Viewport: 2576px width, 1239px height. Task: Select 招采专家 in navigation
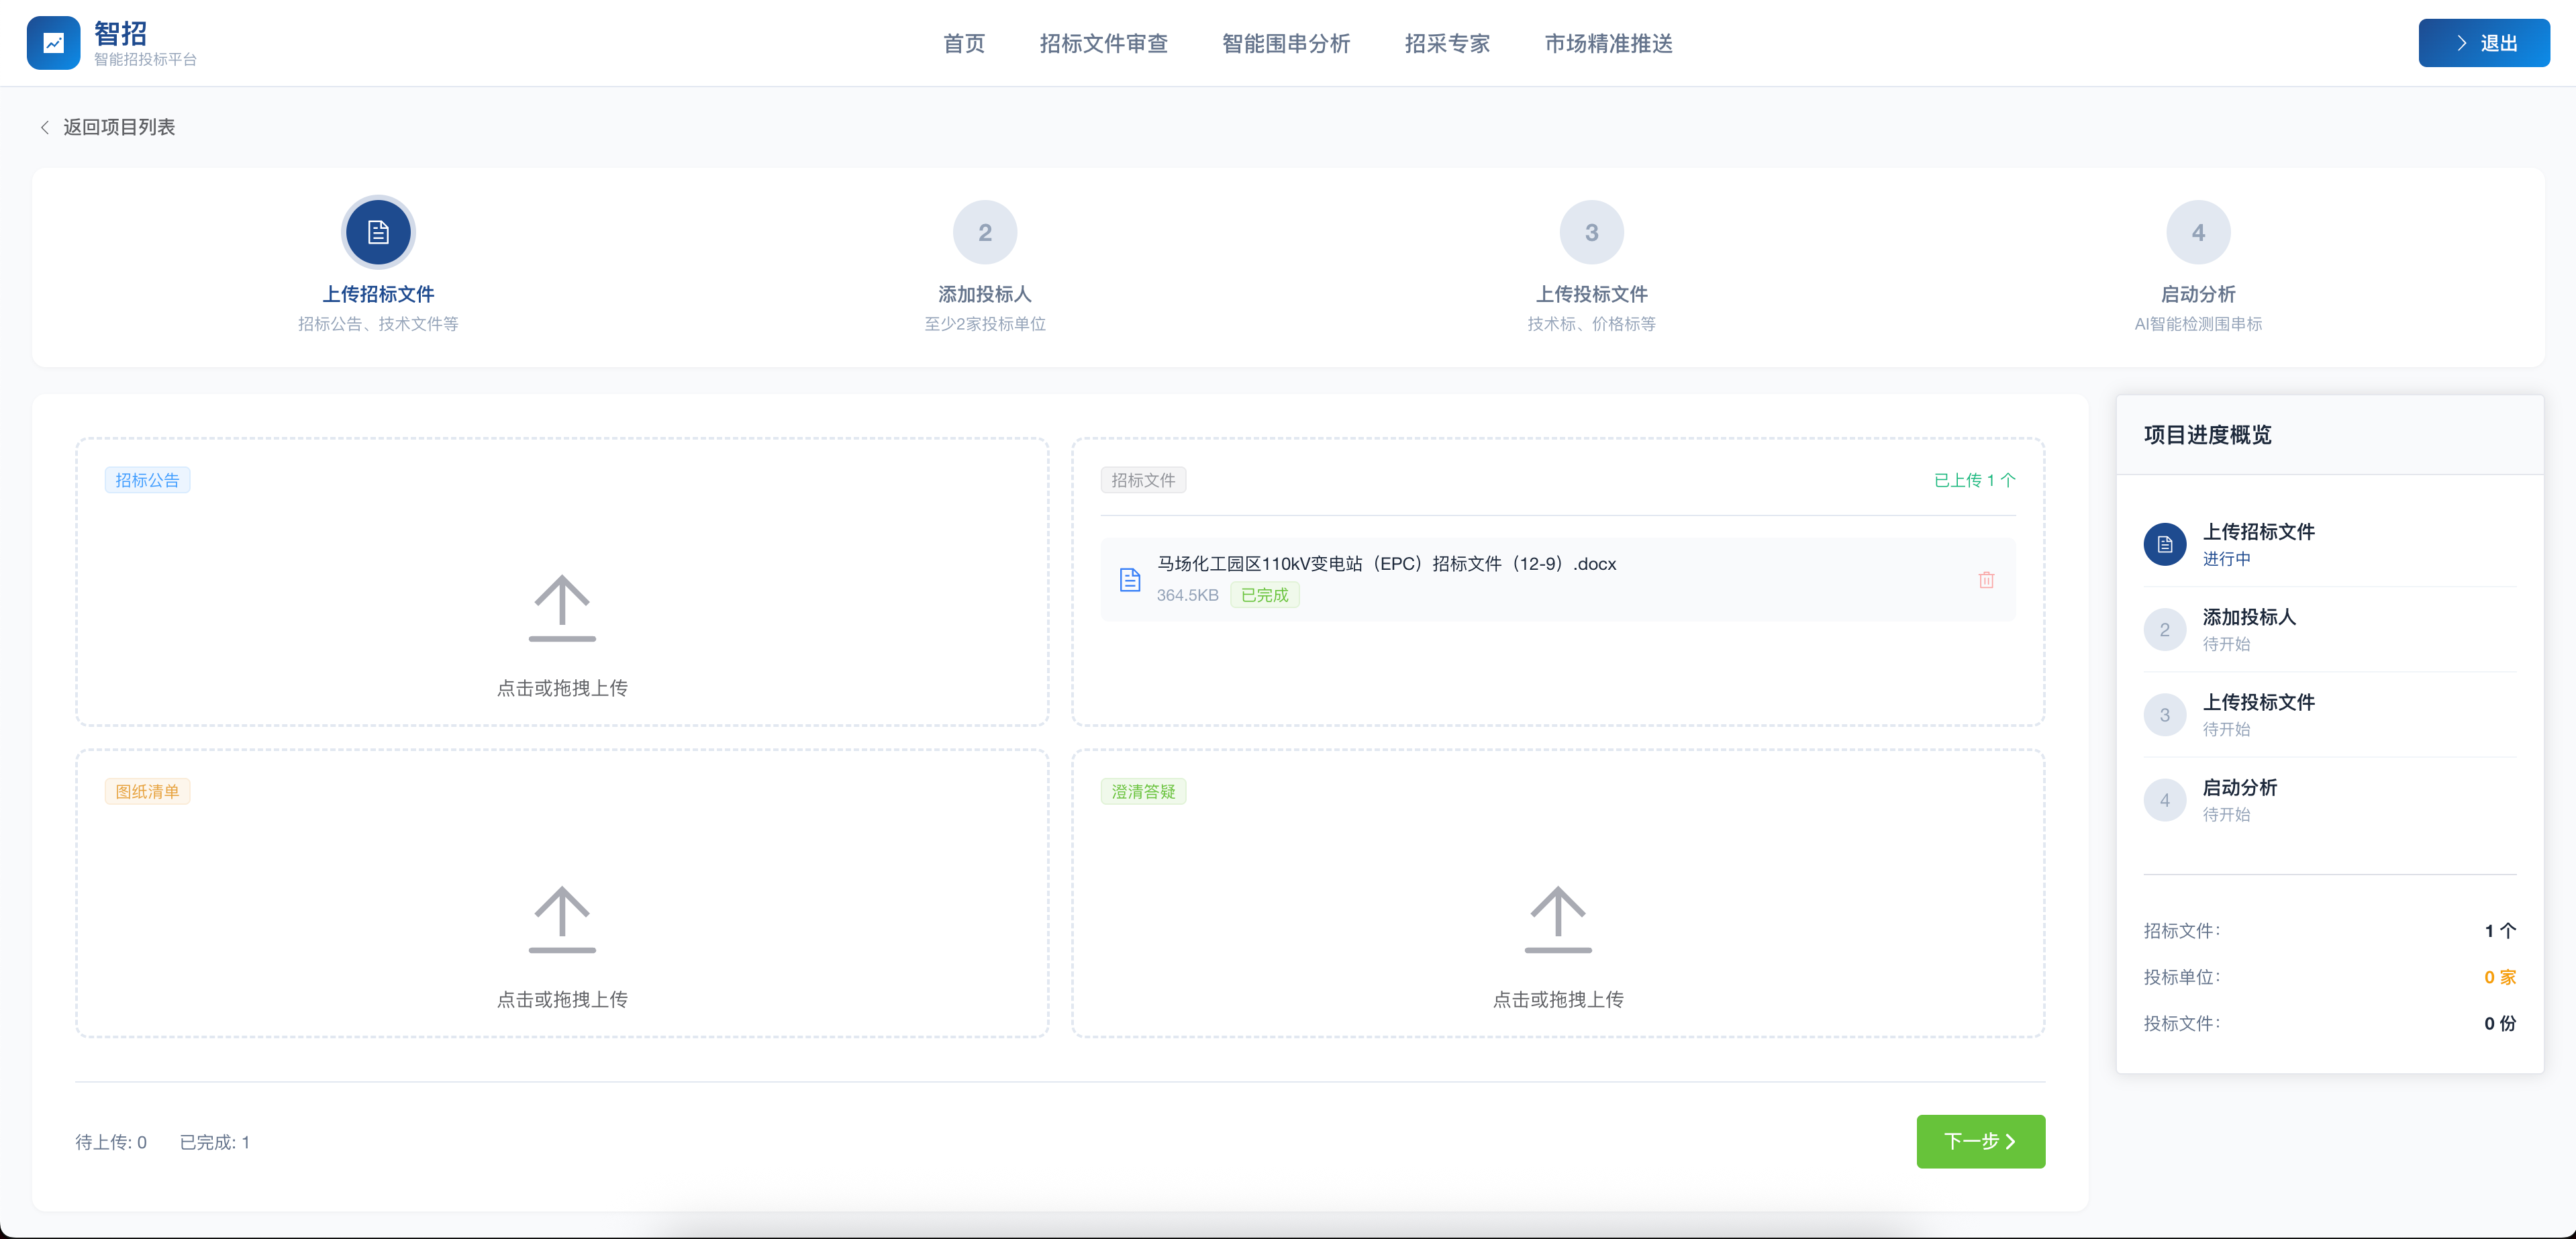pos(1447,43)
